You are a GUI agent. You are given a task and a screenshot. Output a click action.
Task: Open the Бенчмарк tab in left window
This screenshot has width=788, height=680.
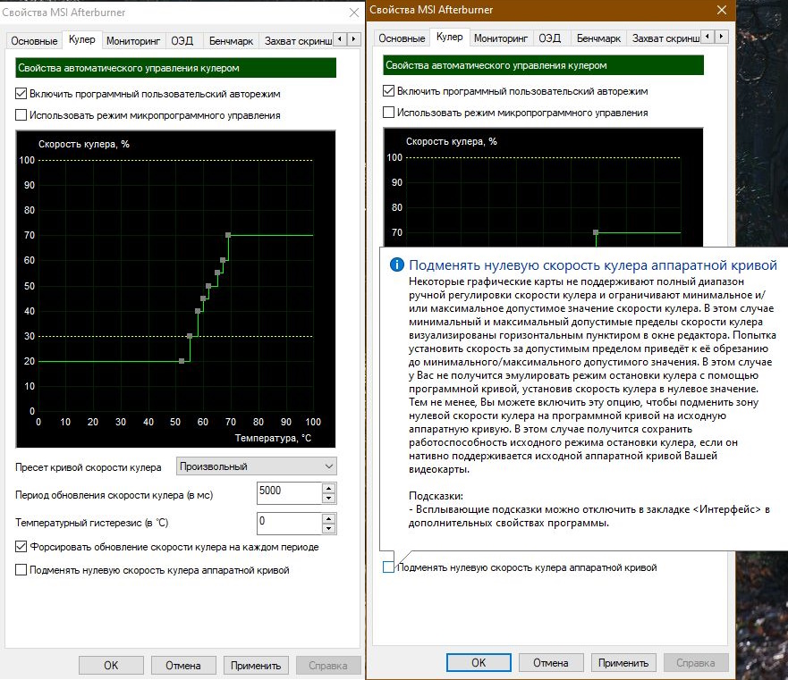[231, 41]
